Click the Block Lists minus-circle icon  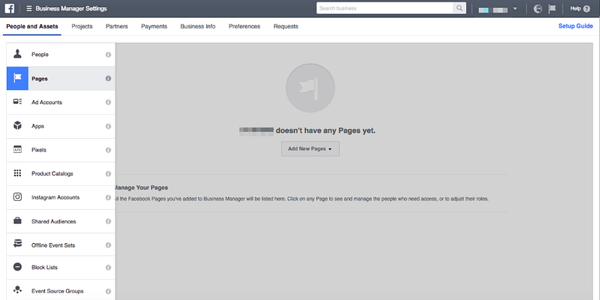tap(17, 267)
